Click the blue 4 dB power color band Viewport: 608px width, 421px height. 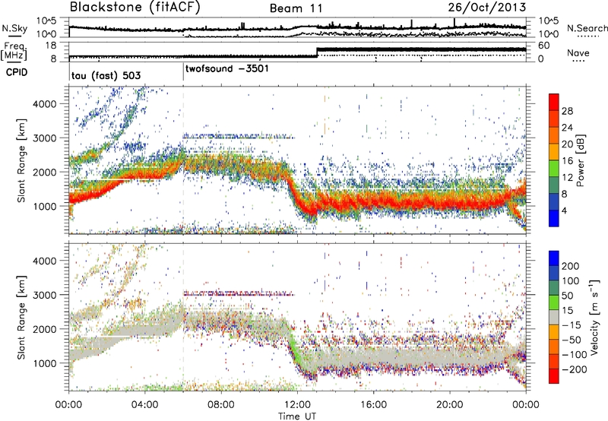pos(554,218)
